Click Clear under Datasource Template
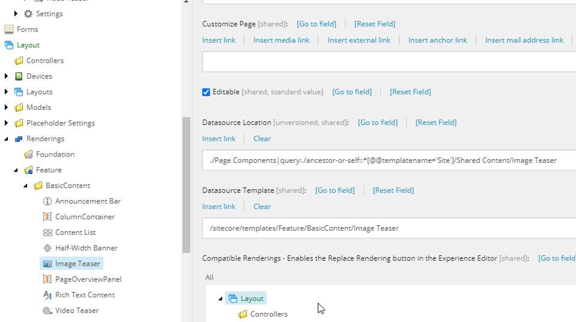 click(x=262, y=207)
